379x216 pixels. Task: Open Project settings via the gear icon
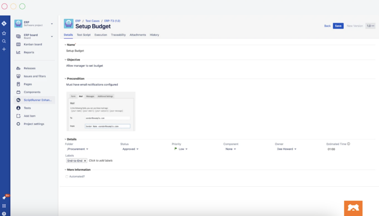18,124
